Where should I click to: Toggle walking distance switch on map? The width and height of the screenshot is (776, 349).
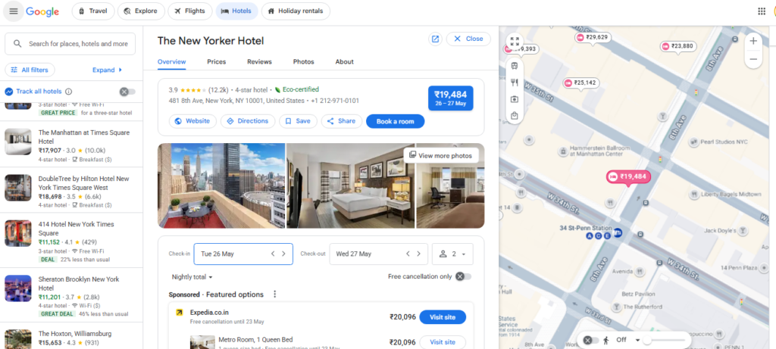point(591,340)
